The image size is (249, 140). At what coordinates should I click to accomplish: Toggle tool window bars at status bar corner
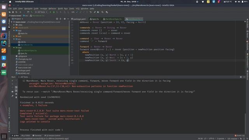point(10,138)
